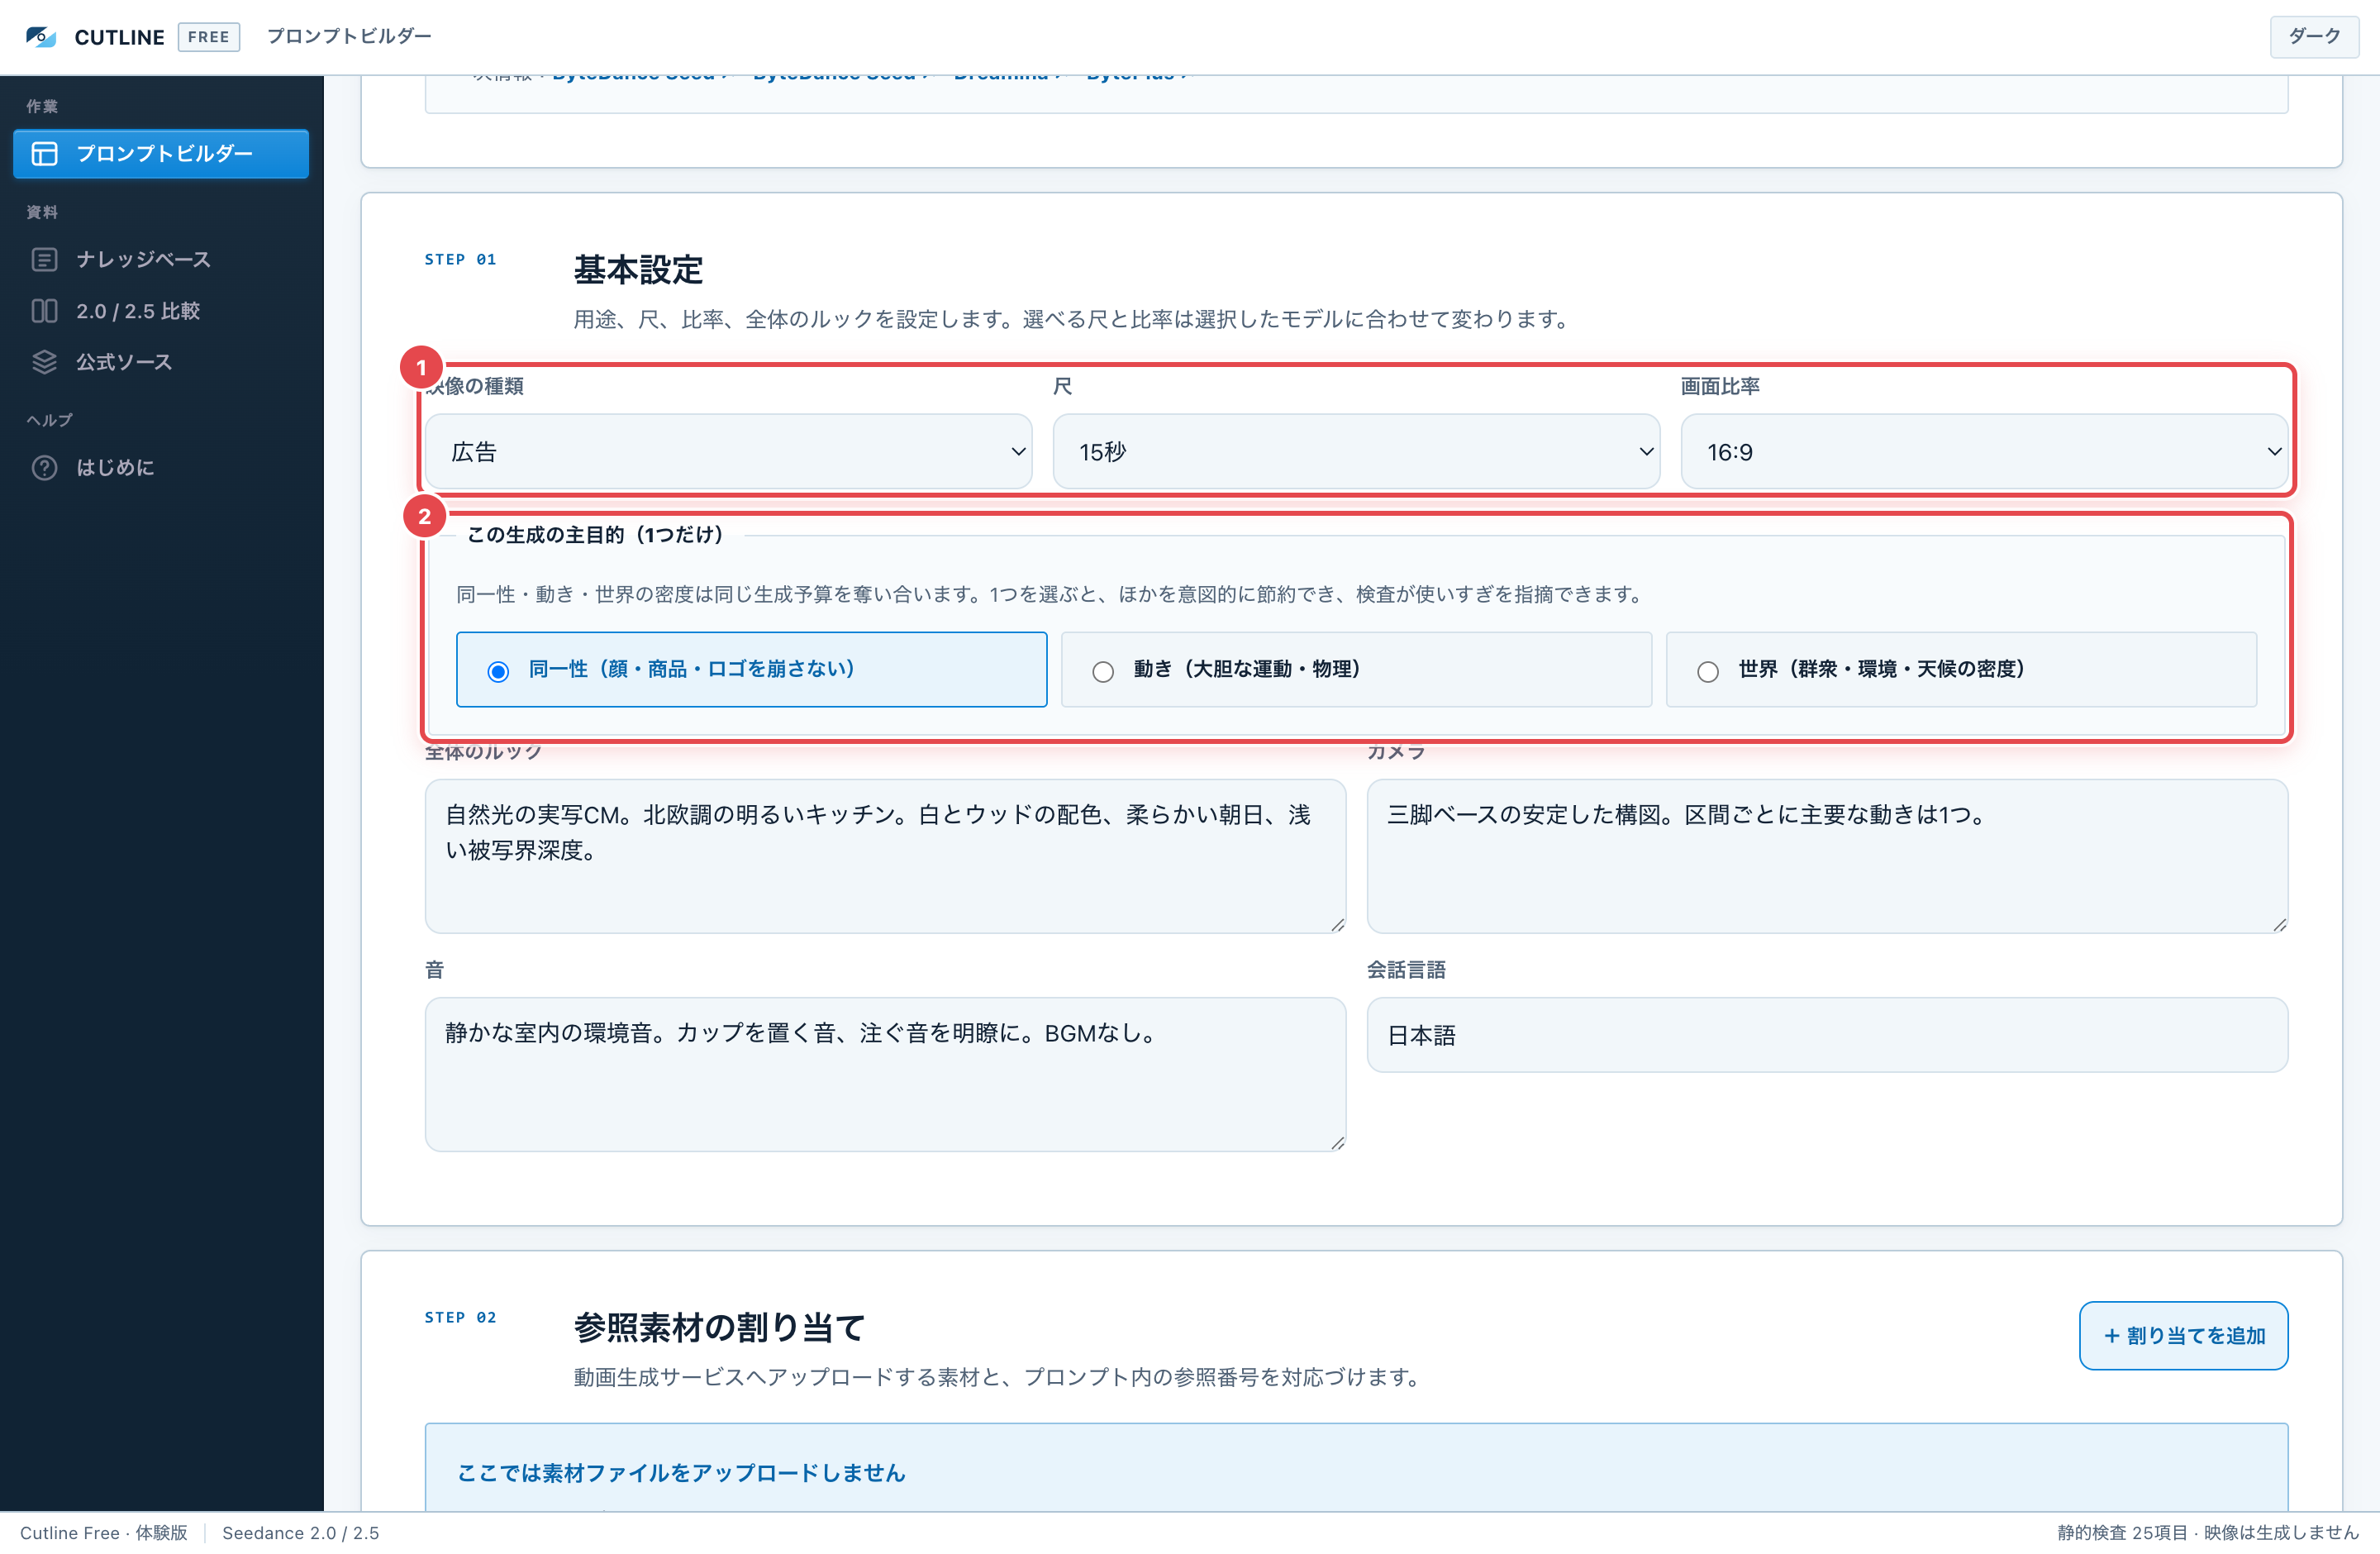Click the Cutline Free · 体験版 status text

pos(104,1532)
